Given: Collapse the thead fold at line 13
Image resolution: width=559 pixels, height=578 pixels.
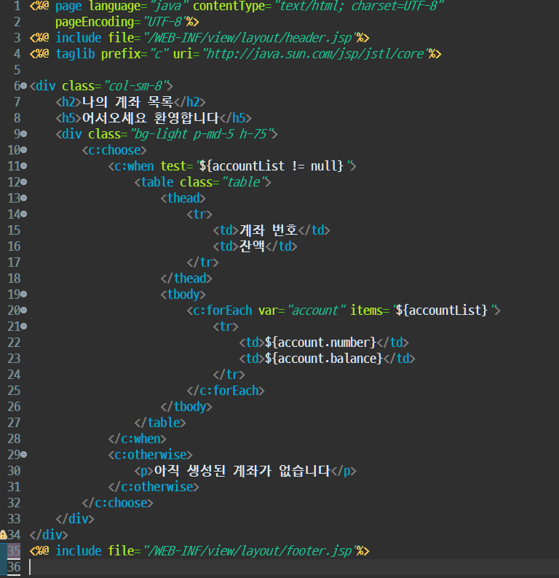Looking at the screenshot, I should coord(24,198).
